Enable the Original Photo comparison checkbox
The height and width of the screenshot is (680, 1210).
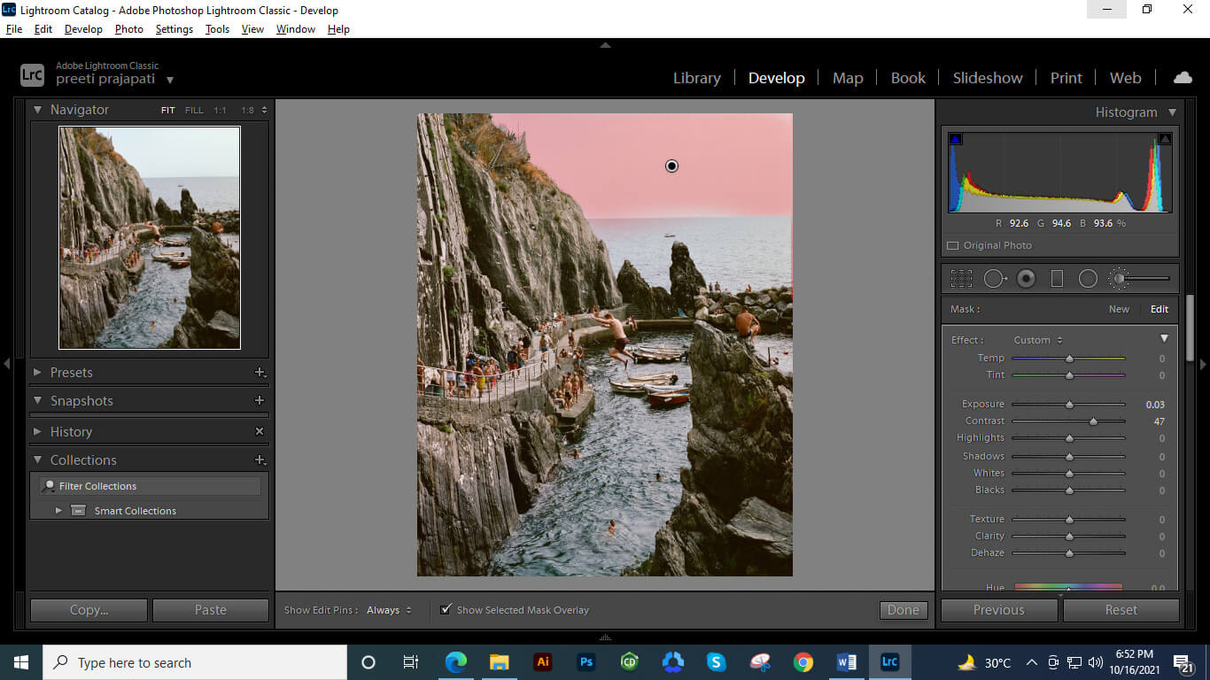[x=953, y=245]
